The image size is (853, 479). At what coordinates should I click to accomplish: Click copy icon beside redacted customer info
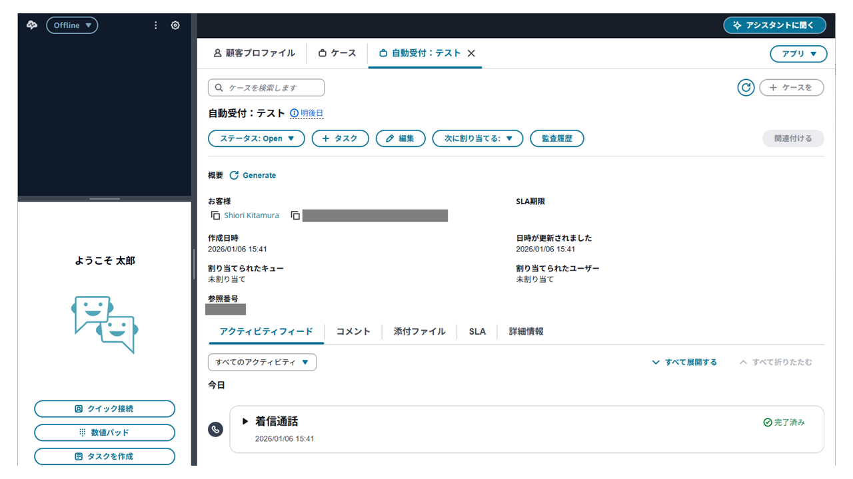pos(295,216)
